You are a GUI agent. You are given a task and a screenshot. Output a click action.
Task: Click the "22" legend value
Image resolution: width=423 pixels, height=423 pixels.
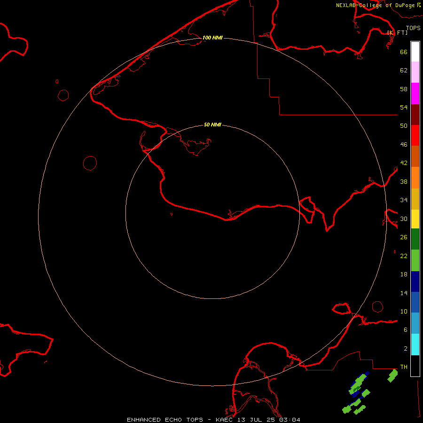404,256
